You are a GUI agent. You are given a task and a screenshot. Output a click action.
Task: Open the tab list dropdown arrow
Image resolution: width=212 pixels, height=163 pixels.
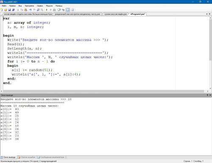pyautogui.click(x=207, y=14)
